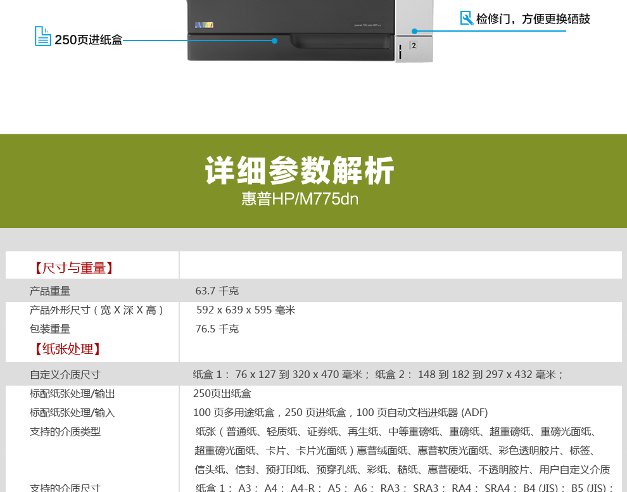Click the '76.5 千克' value
Image resolution: width=627 pixels, height=492 pixels.
[217, 329]
